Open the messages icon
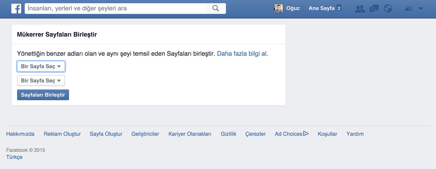Image resolution: width=436 pixels, height=169 pixels. tap(374, 9)
